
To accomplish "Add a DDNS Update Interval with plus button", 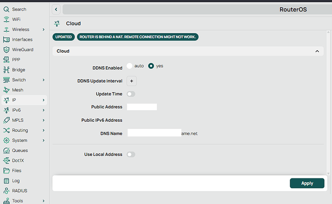I will (131, 81).
